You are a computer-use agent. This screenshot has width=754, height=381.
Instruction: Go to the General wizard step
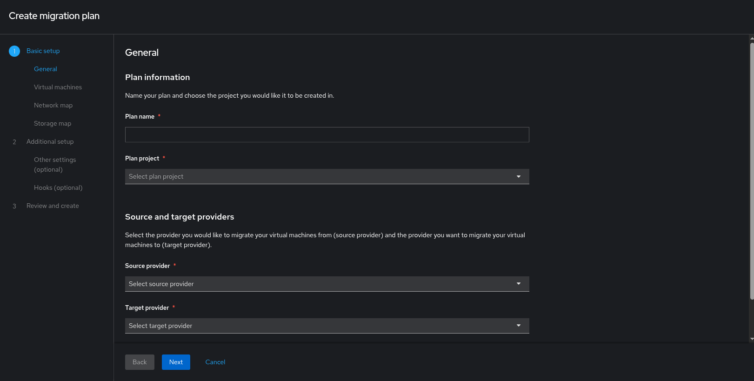click(46, 69)
